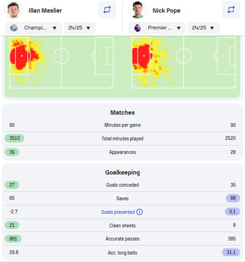This screenshot has width=245, height=262.
Task: Click the Illan Meslier name heading
Action: click(x=45, y=10)
